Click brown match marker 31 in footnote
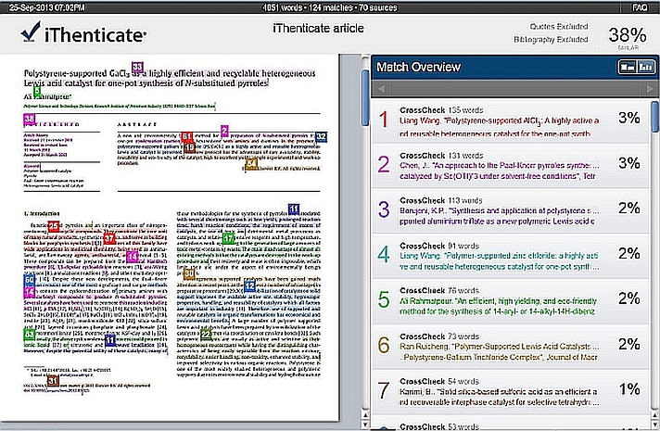This screenshot has height=431, width=660. click(52, 381)
